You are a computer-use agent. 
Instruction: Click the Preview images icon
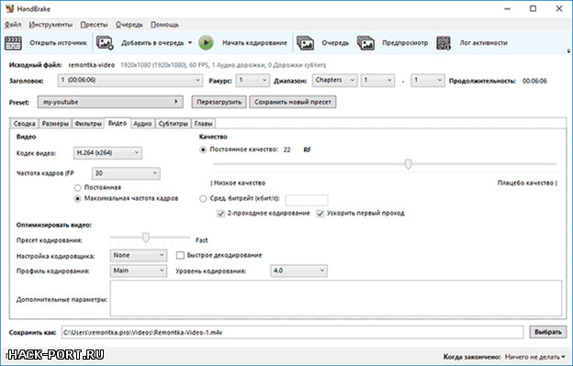(365, 43)
